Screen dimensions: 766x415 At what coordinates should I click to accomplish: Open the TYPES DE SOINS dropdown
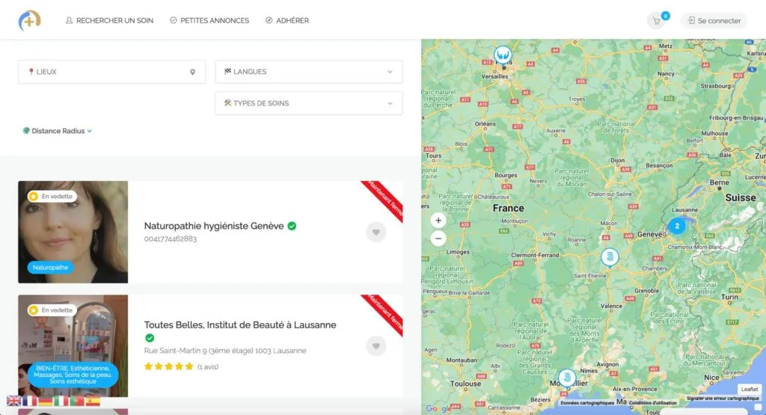click(x=308, y=103)
